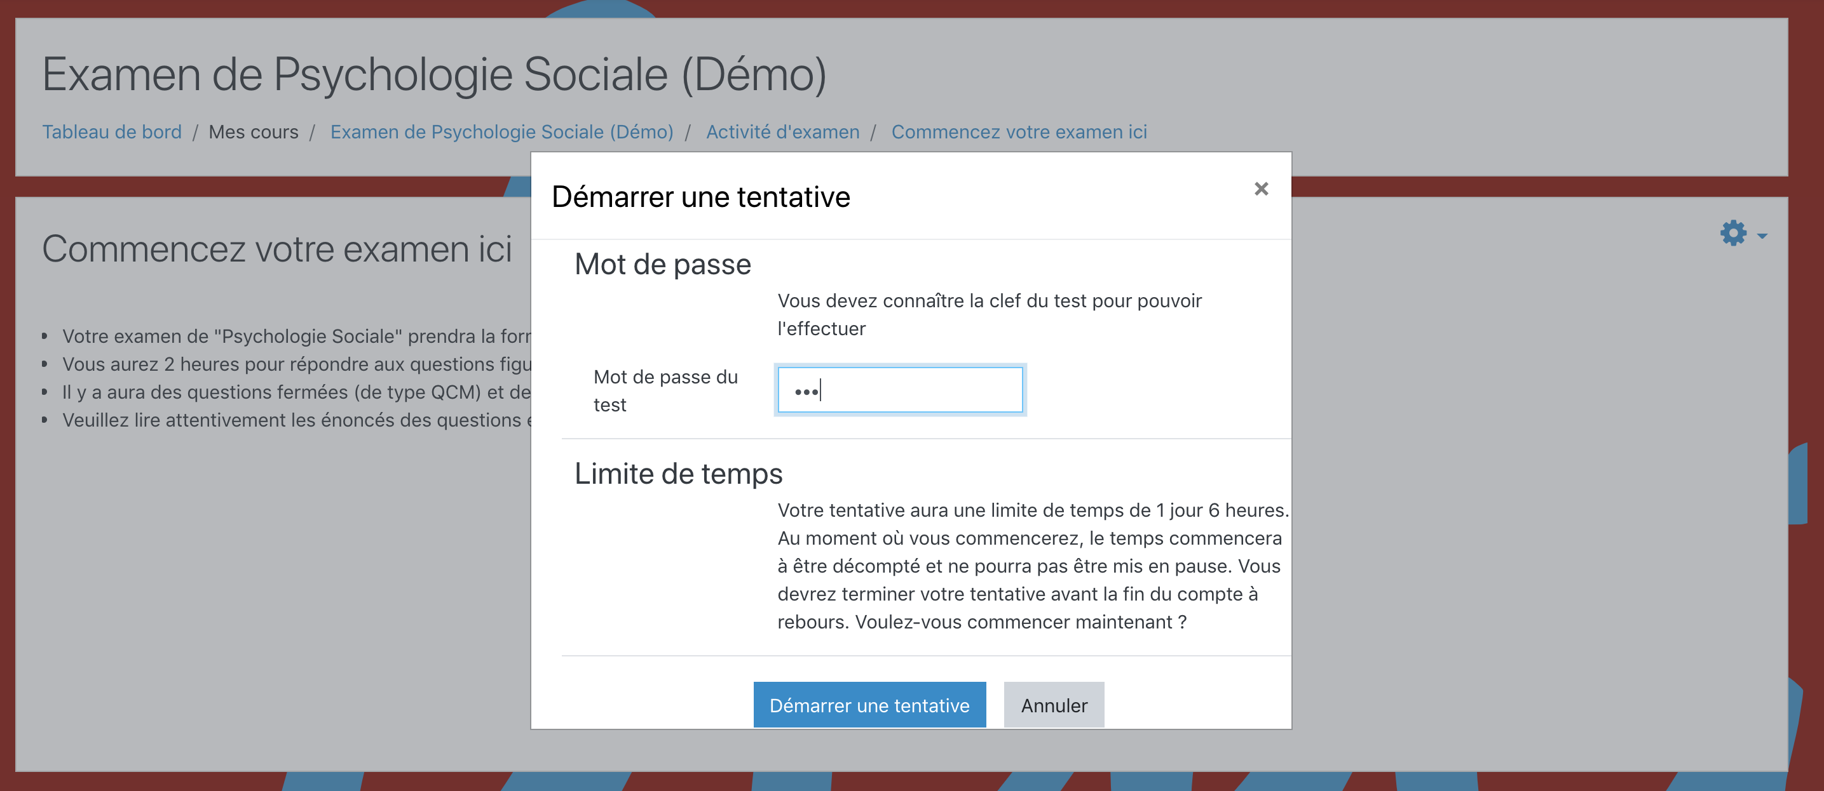Click the Mot de passe section heading
Viewport: 1824px width, 791px height.
pyautogui.click(x=662, y=265)
